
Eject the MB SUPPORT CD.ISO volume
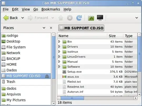coord(47,76)
